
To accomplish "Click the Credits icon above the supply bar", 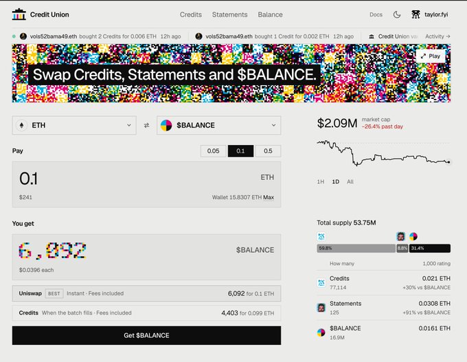I will pyautogui.click(x=321, y=236).
